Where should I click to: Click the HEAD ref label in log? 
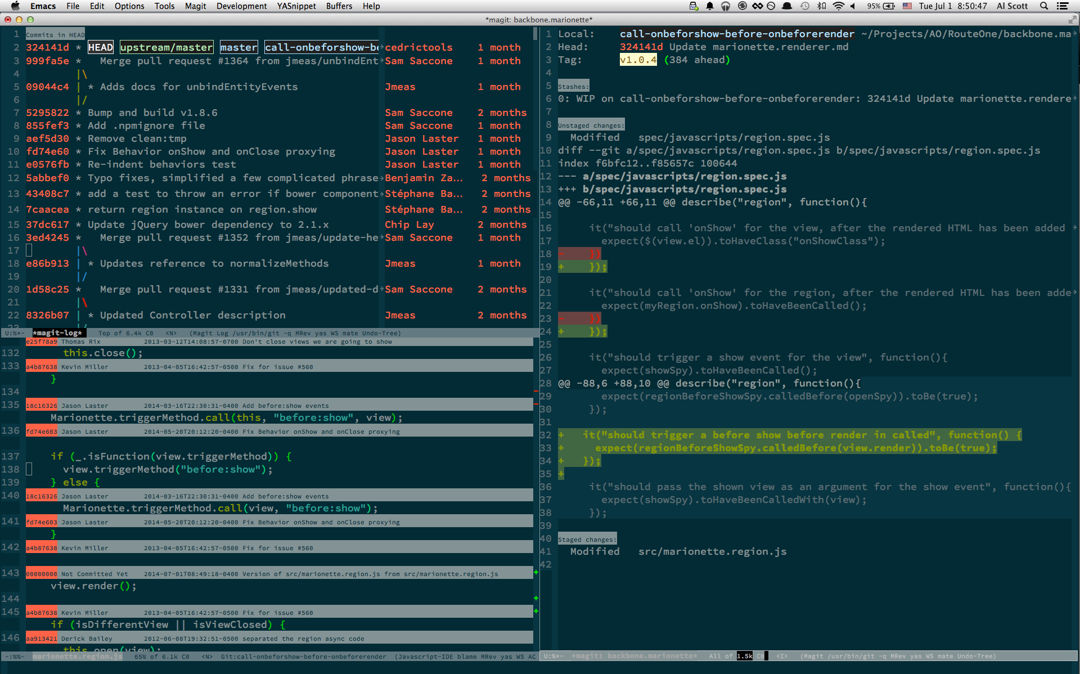tap(100, 47)
